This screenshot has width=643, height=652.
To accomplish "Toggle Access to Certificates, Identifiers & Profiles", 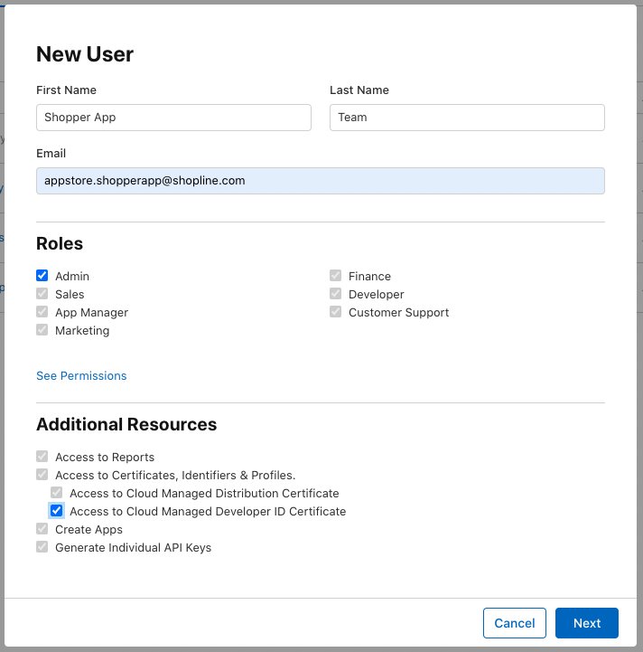I will coord(42,475).
